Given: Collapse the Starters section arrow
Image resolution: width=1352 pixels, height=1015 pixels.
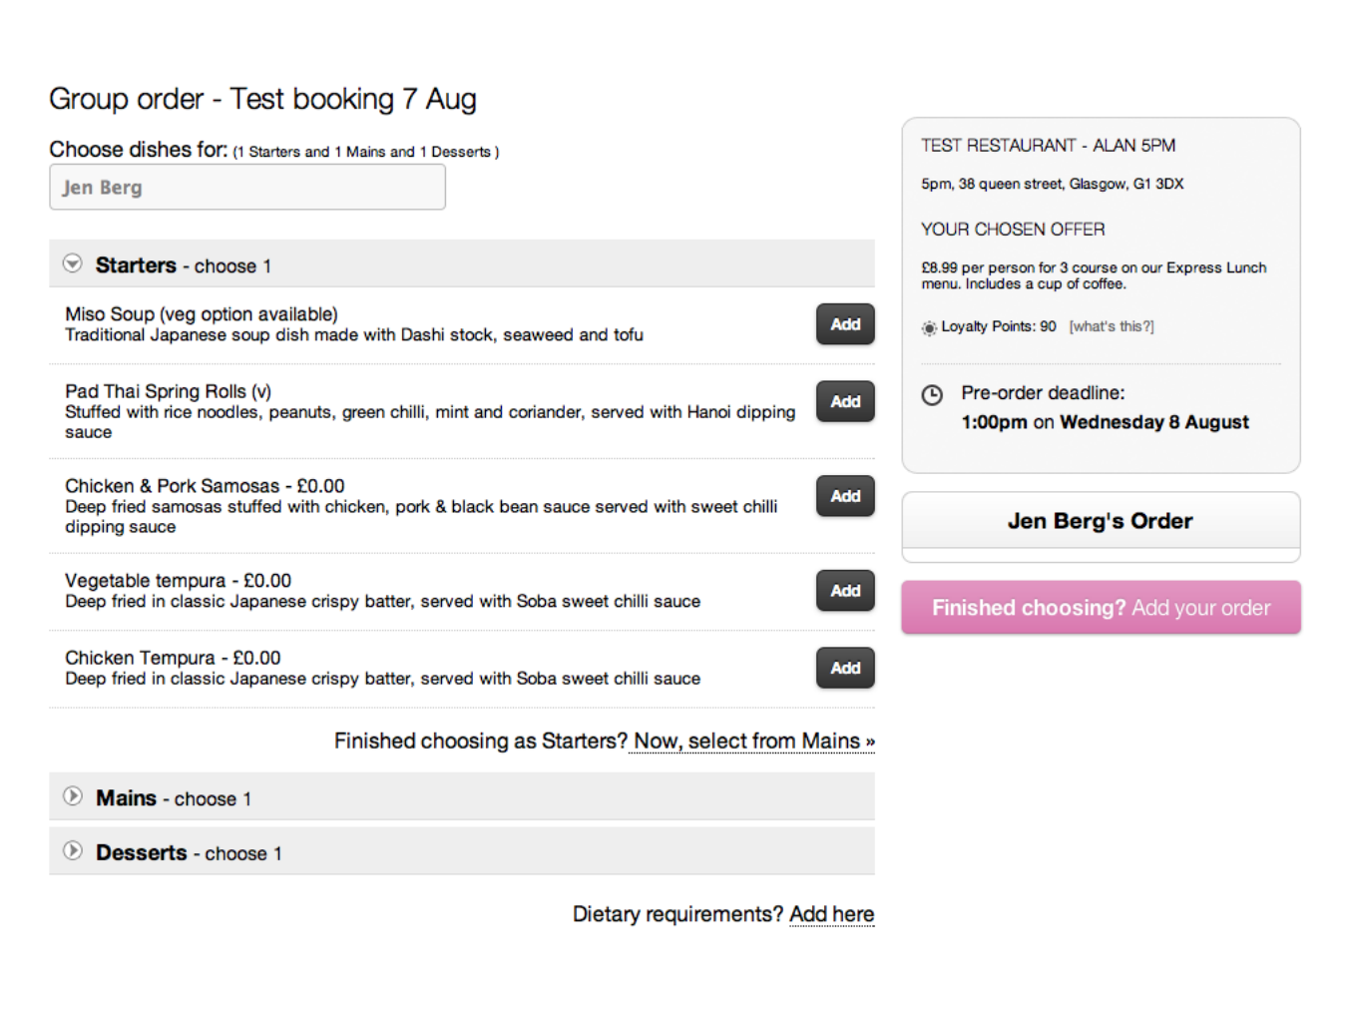Looking at the screenshot, I should pos(72,263).
